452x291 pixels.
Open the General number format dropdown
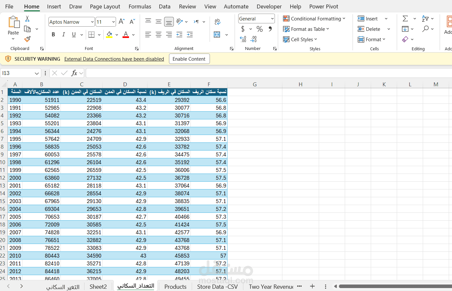tap(272, 18)
